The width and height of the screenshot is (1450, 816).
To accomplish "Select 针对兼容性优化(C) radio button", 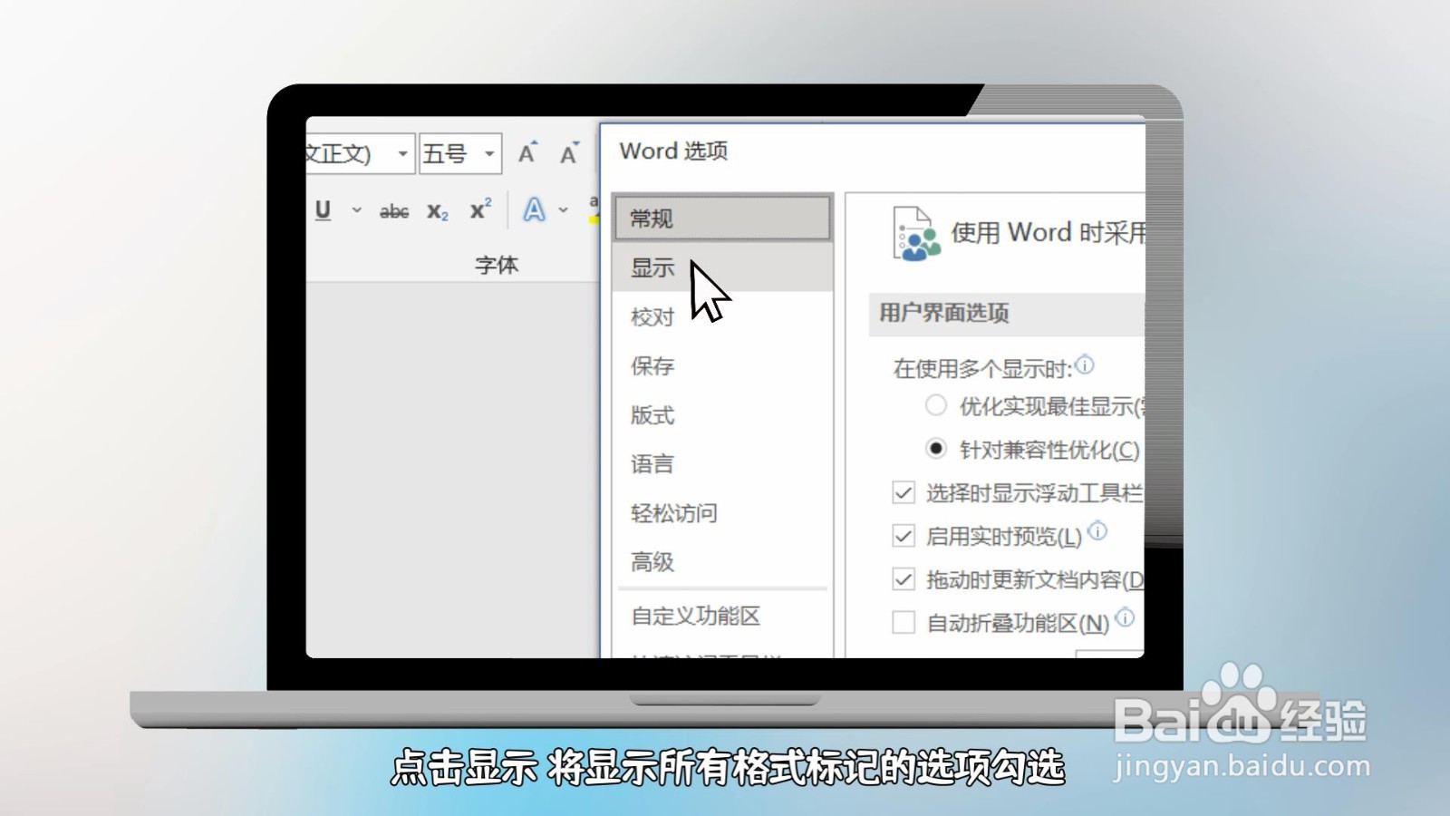I will pyautogui.click(x=936, y=449).
